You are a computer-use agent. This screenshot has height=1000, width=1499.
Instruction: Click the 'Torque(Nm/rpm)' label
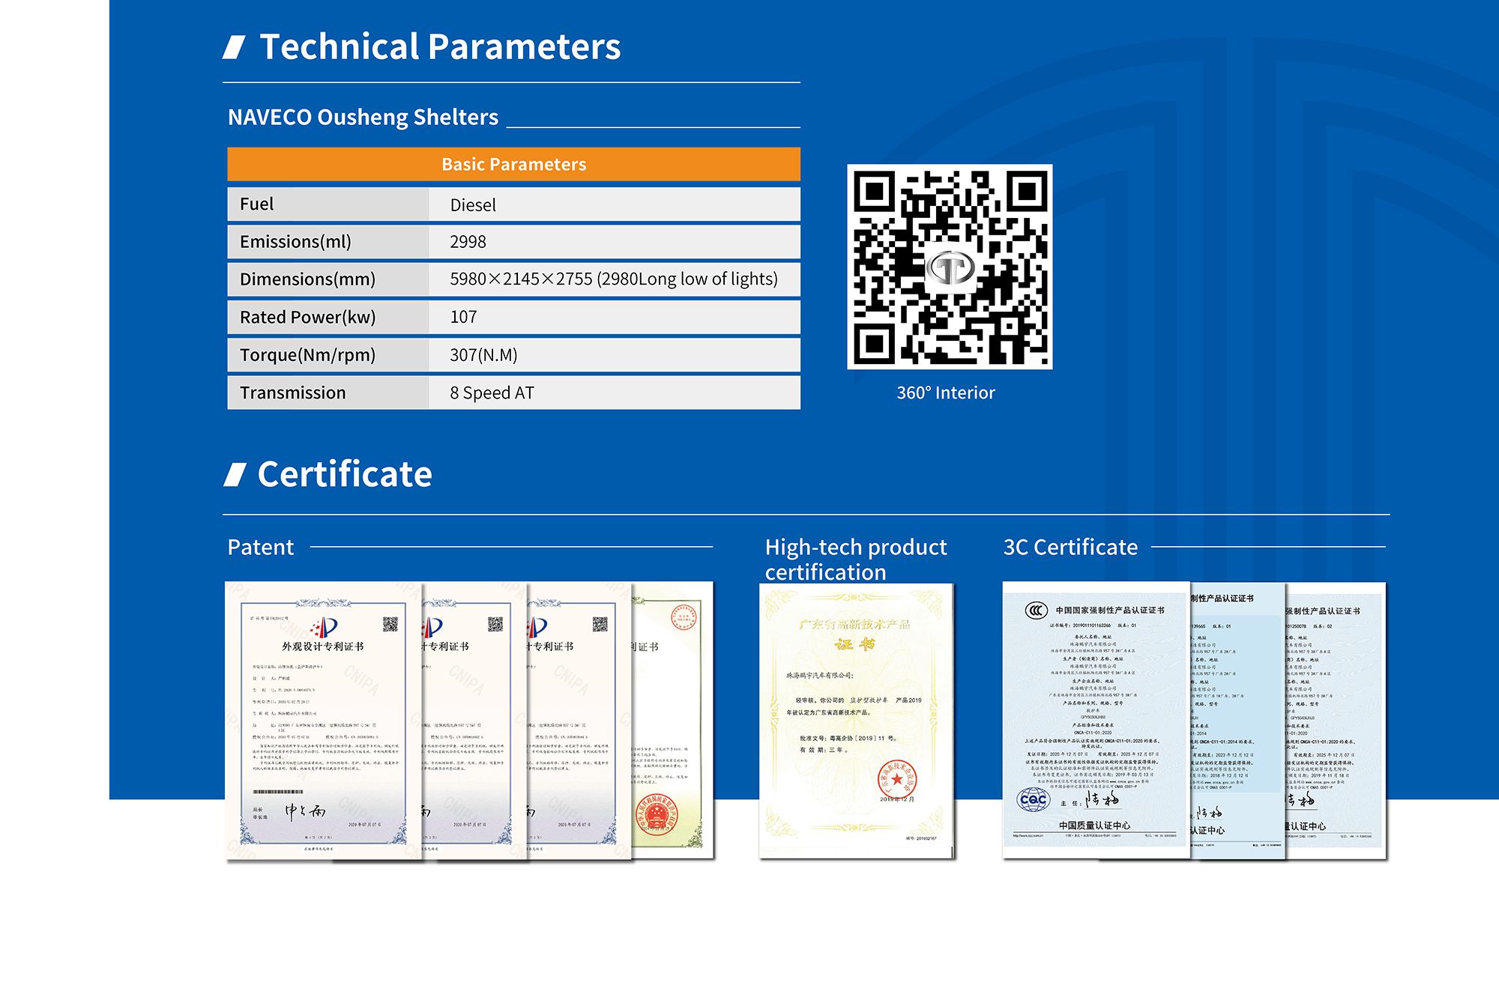(307, 354)
